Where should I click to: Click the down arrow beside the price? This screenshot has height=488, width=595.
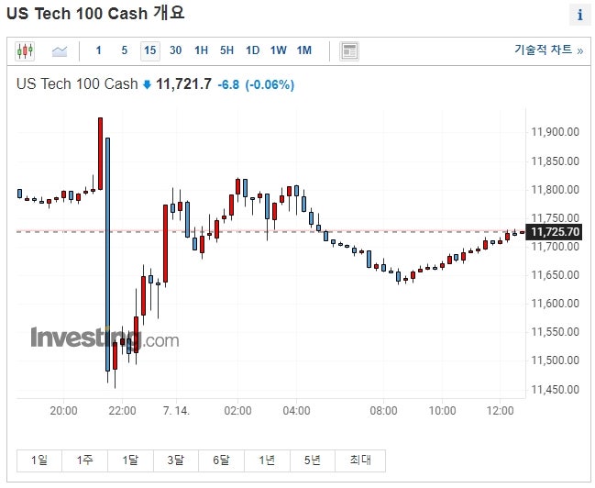(147, 84)
